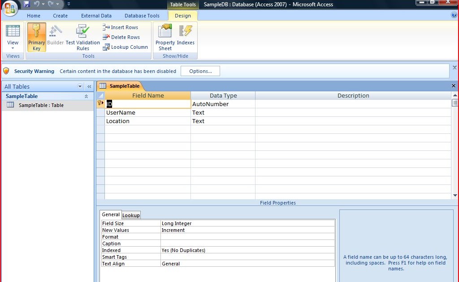Open the All Tables navigation dropdown
The height and width of the screenshot is (282, 459).
point(79,86)
